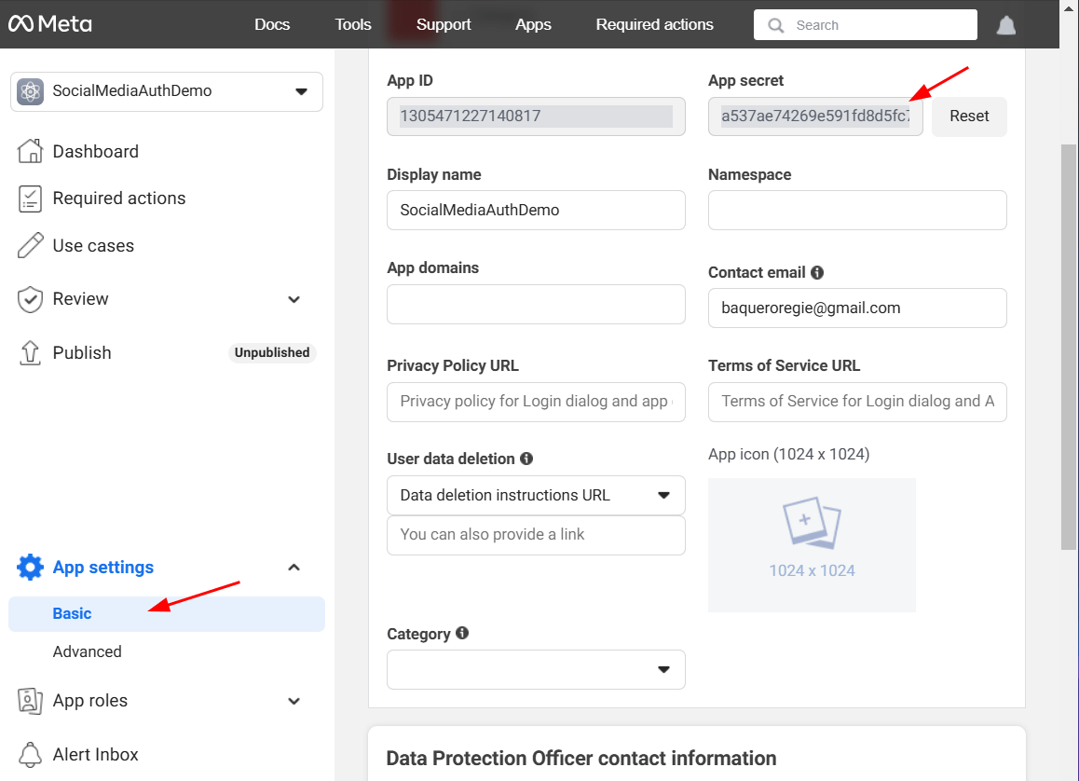Click the search magnifier icon
1079x781 pixels.
[x=776, y=25]
